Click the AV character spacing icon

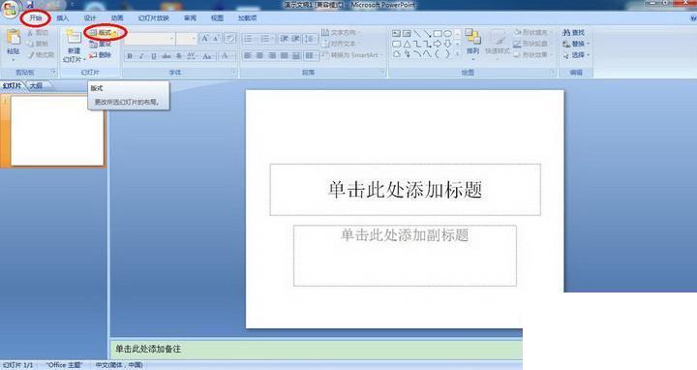pyautogui.click(x=191, y=56)
